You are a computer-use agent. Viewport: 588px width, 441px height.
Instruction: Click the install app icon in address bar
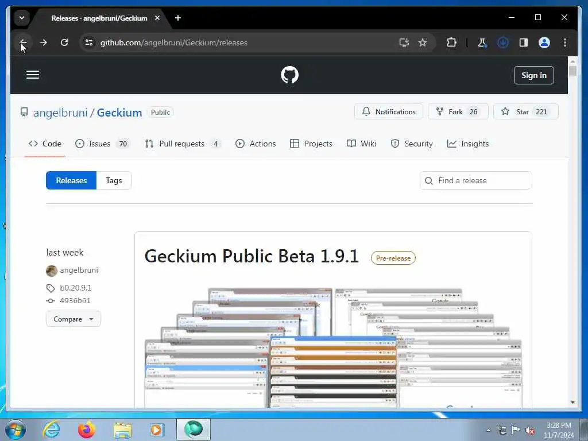pos(404,42)
